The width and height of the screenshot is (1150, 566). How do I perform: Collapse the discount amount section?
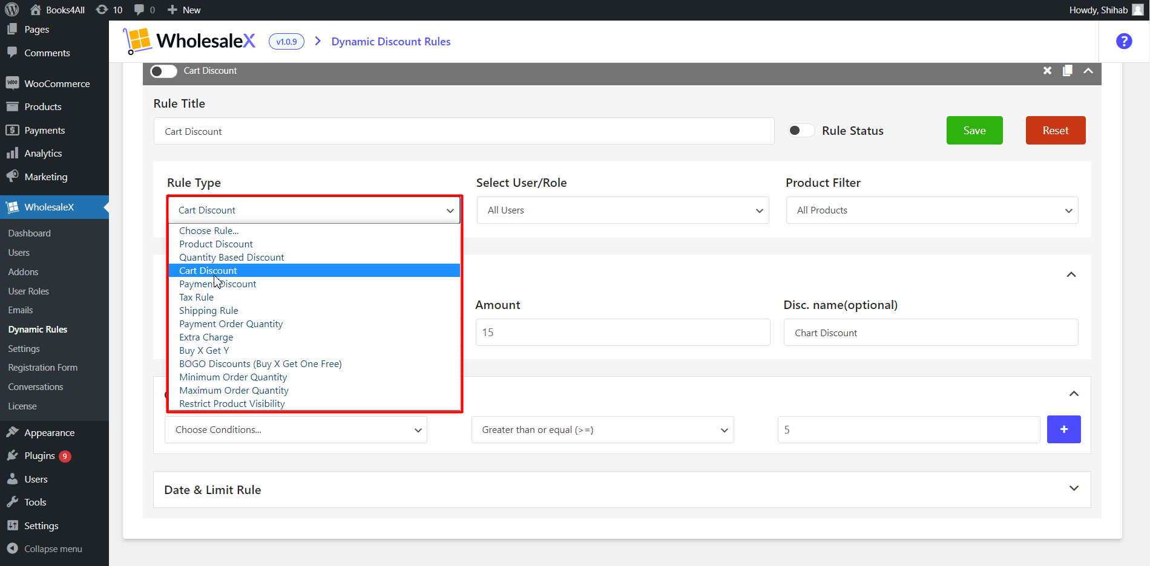point(1071,275)
